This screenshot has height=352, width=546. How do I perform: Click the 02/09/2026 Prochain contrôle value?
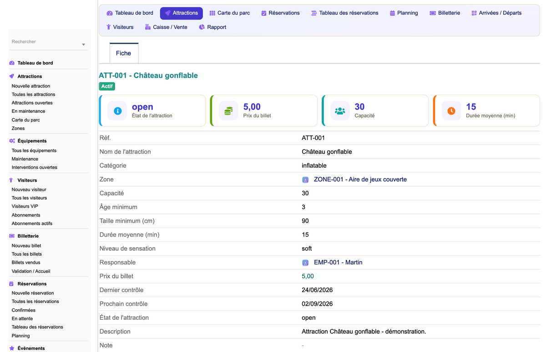[x=317, y=304]
